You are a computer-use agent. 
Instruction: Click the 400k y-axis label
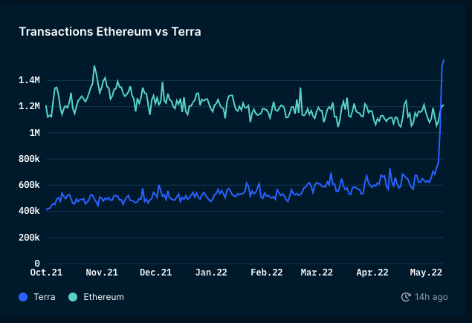[x=29, y=211]
